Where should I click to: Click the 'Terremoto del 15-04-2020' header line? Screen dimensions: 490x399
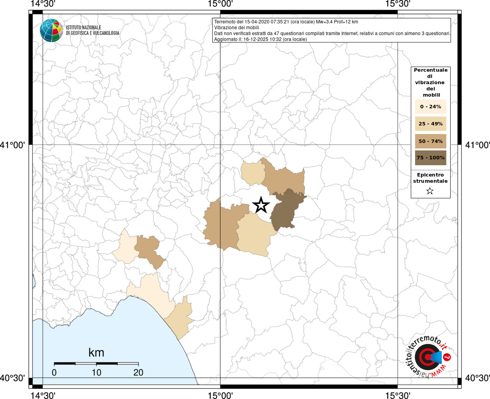(286, 22)
